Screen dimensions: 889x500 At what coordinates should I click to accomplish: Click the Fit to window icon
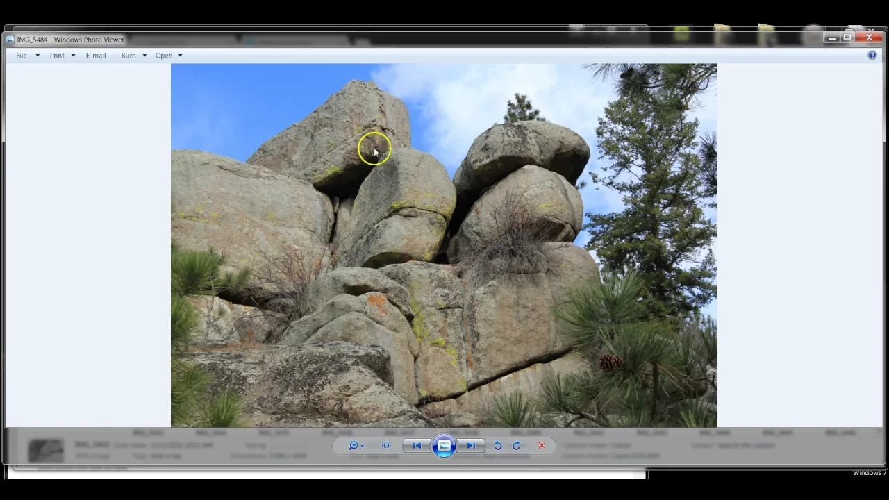(386, 446)
